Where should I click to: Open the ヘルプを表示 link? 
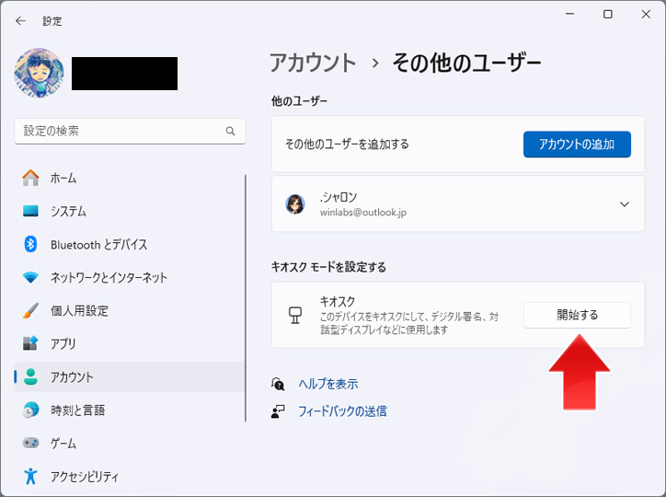tap(328, 384)
